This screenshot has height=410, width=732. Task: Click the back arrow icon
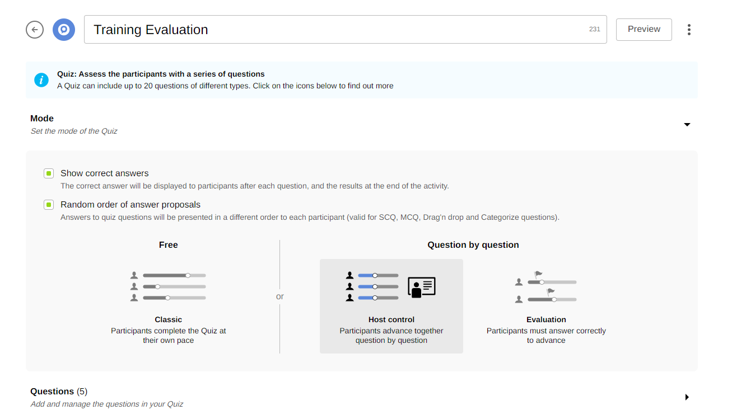[35, 30]
